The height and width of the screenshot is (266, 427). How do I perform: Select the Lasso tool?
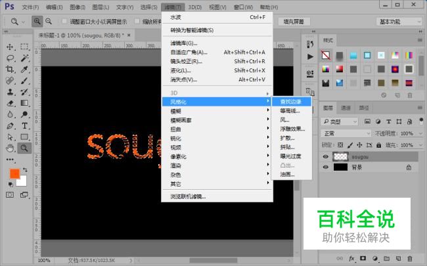[10, 58]
